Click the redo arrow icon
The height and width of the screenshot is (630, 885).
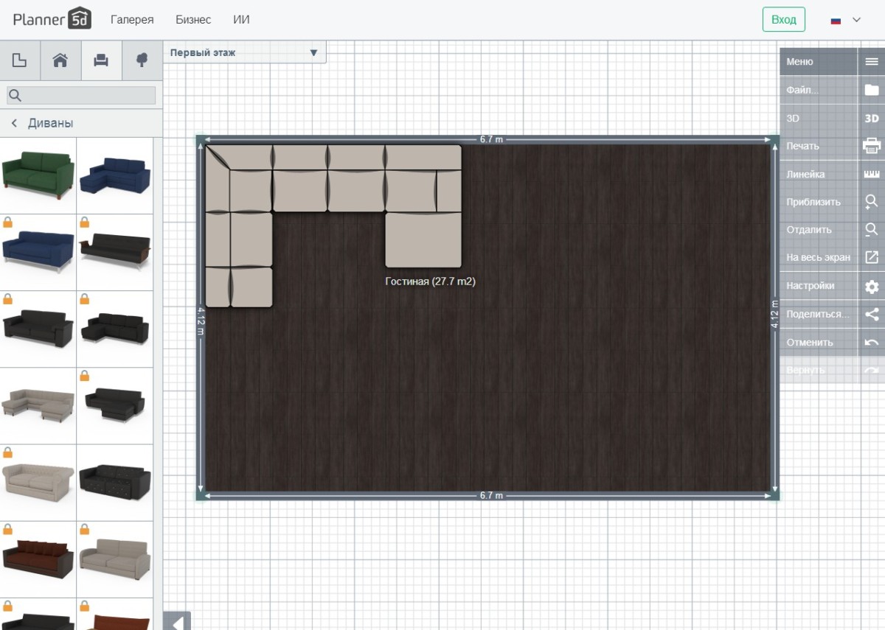pos(872,370)
